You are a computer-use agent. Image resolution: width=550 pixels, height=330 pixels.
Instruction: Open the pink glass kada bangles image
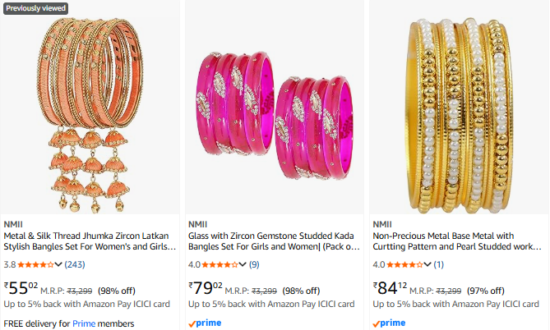(x=275, y=114)
